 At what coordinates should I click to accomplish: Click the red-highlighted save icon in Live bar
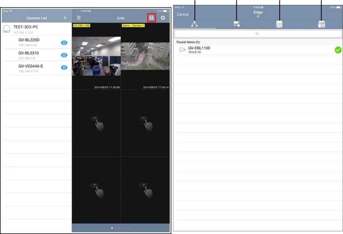[151, 18]
